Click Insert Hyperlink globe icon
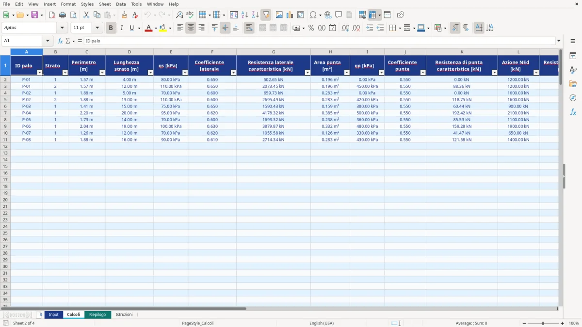The image size is (582, 327). (328, 15)
